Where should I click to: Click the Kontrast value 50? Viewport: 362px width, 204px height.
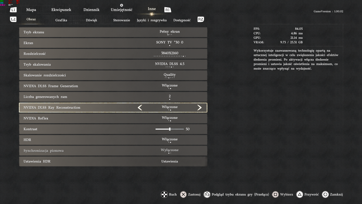(x=188, y=129)
